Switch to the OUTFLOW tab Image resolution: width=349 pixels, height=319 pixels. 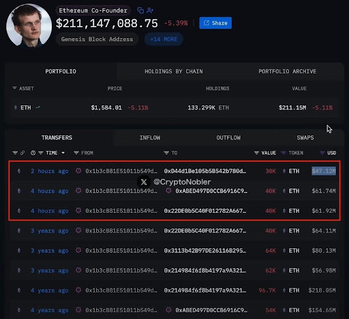[228, 137]
